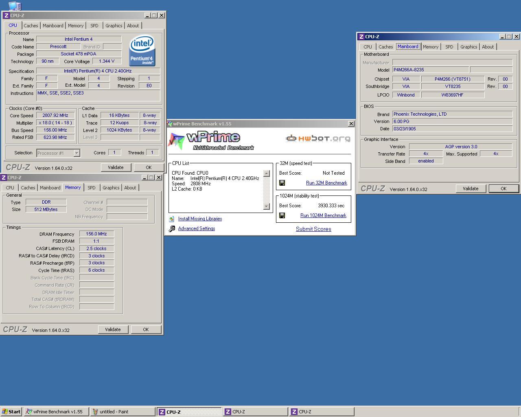Open Graphics tab in top-left CPU-Z window
This screenshot has height=417, width=521.
coord(114,26)
